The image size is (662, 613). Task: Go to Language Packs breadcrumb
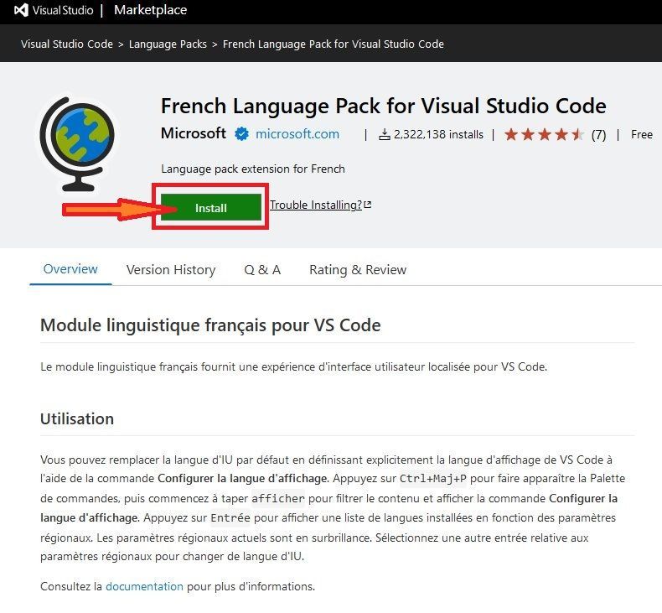tap(168, 44)
